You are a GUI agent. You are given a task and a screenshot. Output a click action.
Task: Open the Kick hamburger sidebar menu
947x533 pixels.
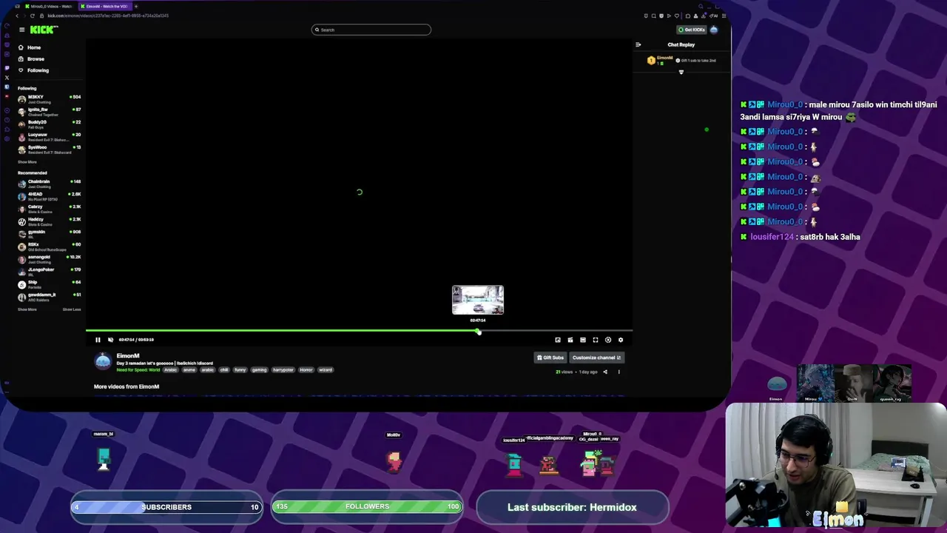click(21, 30)
